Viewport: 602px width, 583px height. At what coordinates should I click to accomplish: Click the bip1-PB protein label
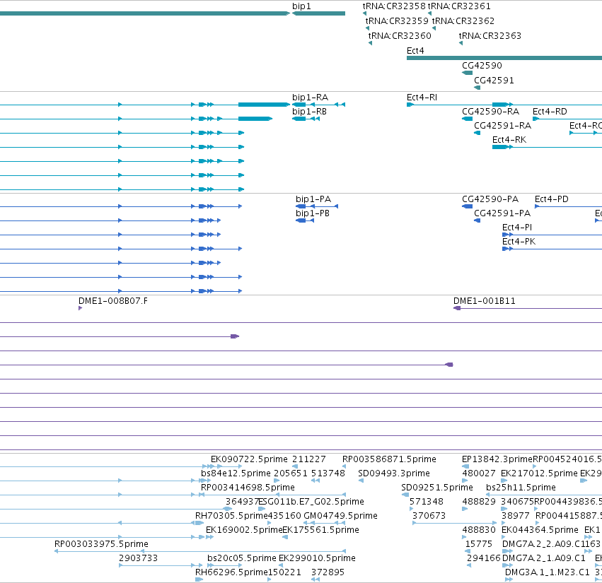tap(313, 213)
